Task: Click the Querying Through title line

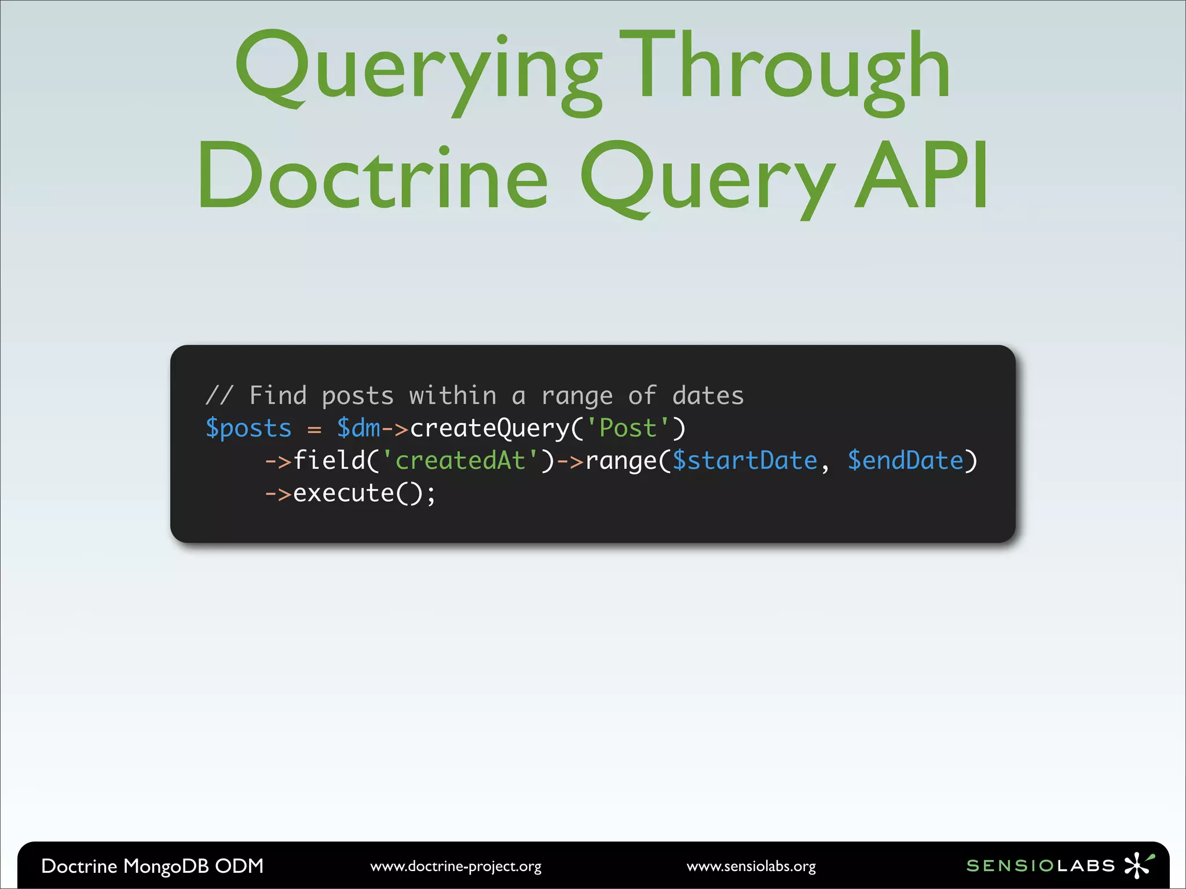Action: point(592,68)
